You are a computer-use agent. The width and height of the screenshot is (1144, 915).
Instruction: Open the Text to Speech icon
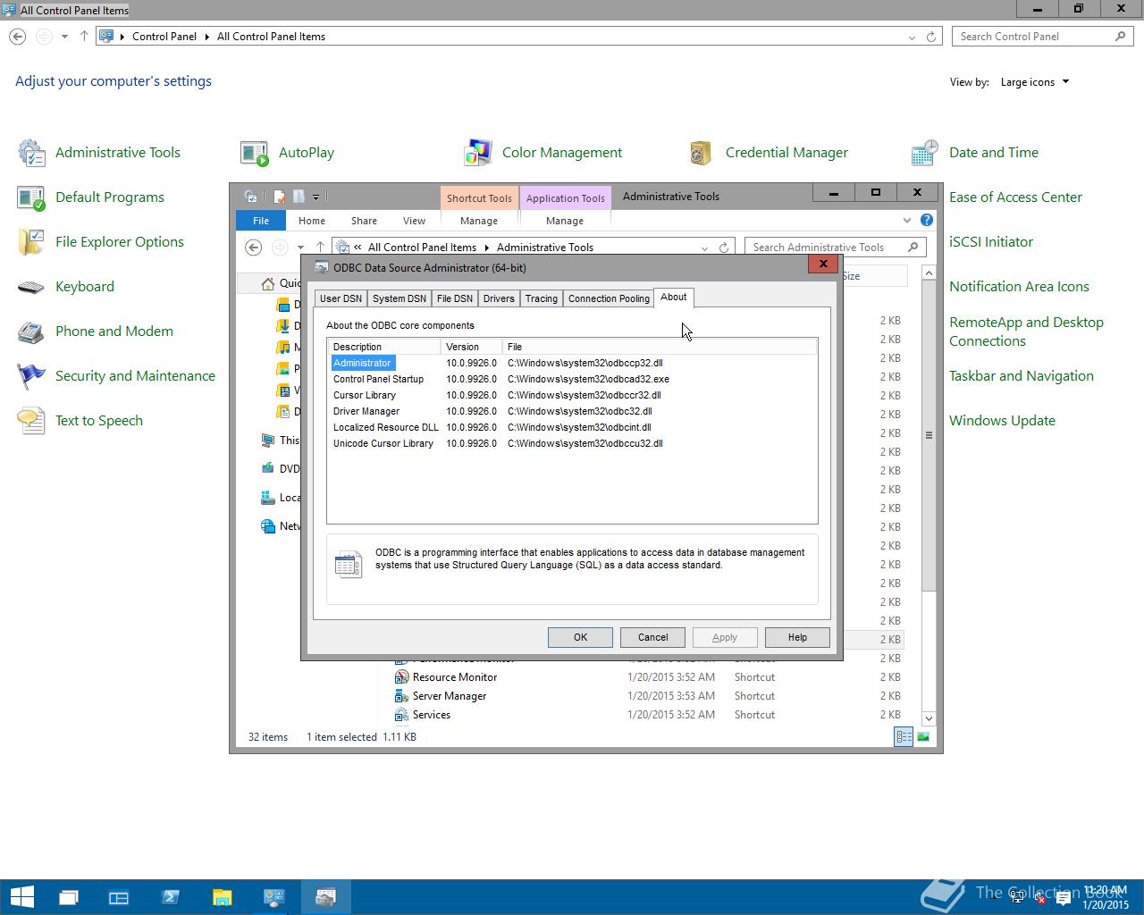coord(31,421)
